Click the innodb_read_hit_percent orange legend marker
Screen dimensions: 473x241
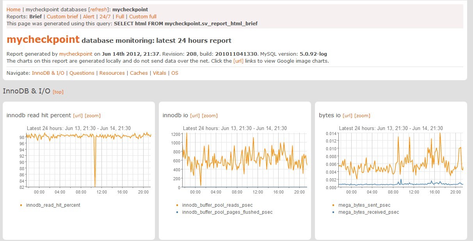[x=21, y=205]
